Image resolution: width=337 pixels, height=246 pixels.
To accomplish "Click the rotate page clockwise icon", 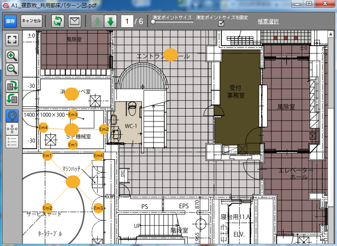I will [x=12, y=85].
